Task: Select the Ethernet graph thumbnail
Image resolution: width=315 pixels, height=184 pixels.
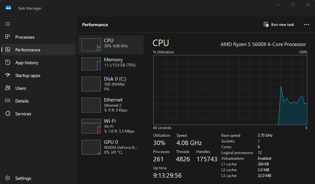Action: pos(91,105)
